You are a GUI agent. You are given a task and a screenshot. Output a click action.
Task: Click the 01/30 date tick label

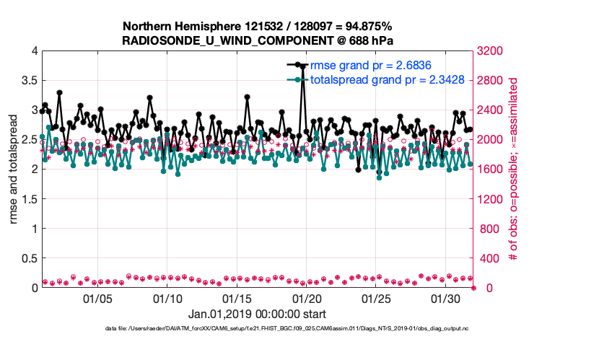[x=445, y=299]
